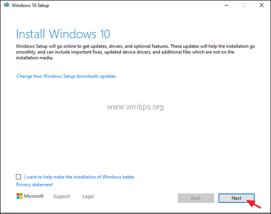The image size is (271, 214).
Task: Open the Privacy statement link
Action: coord(34,185)
